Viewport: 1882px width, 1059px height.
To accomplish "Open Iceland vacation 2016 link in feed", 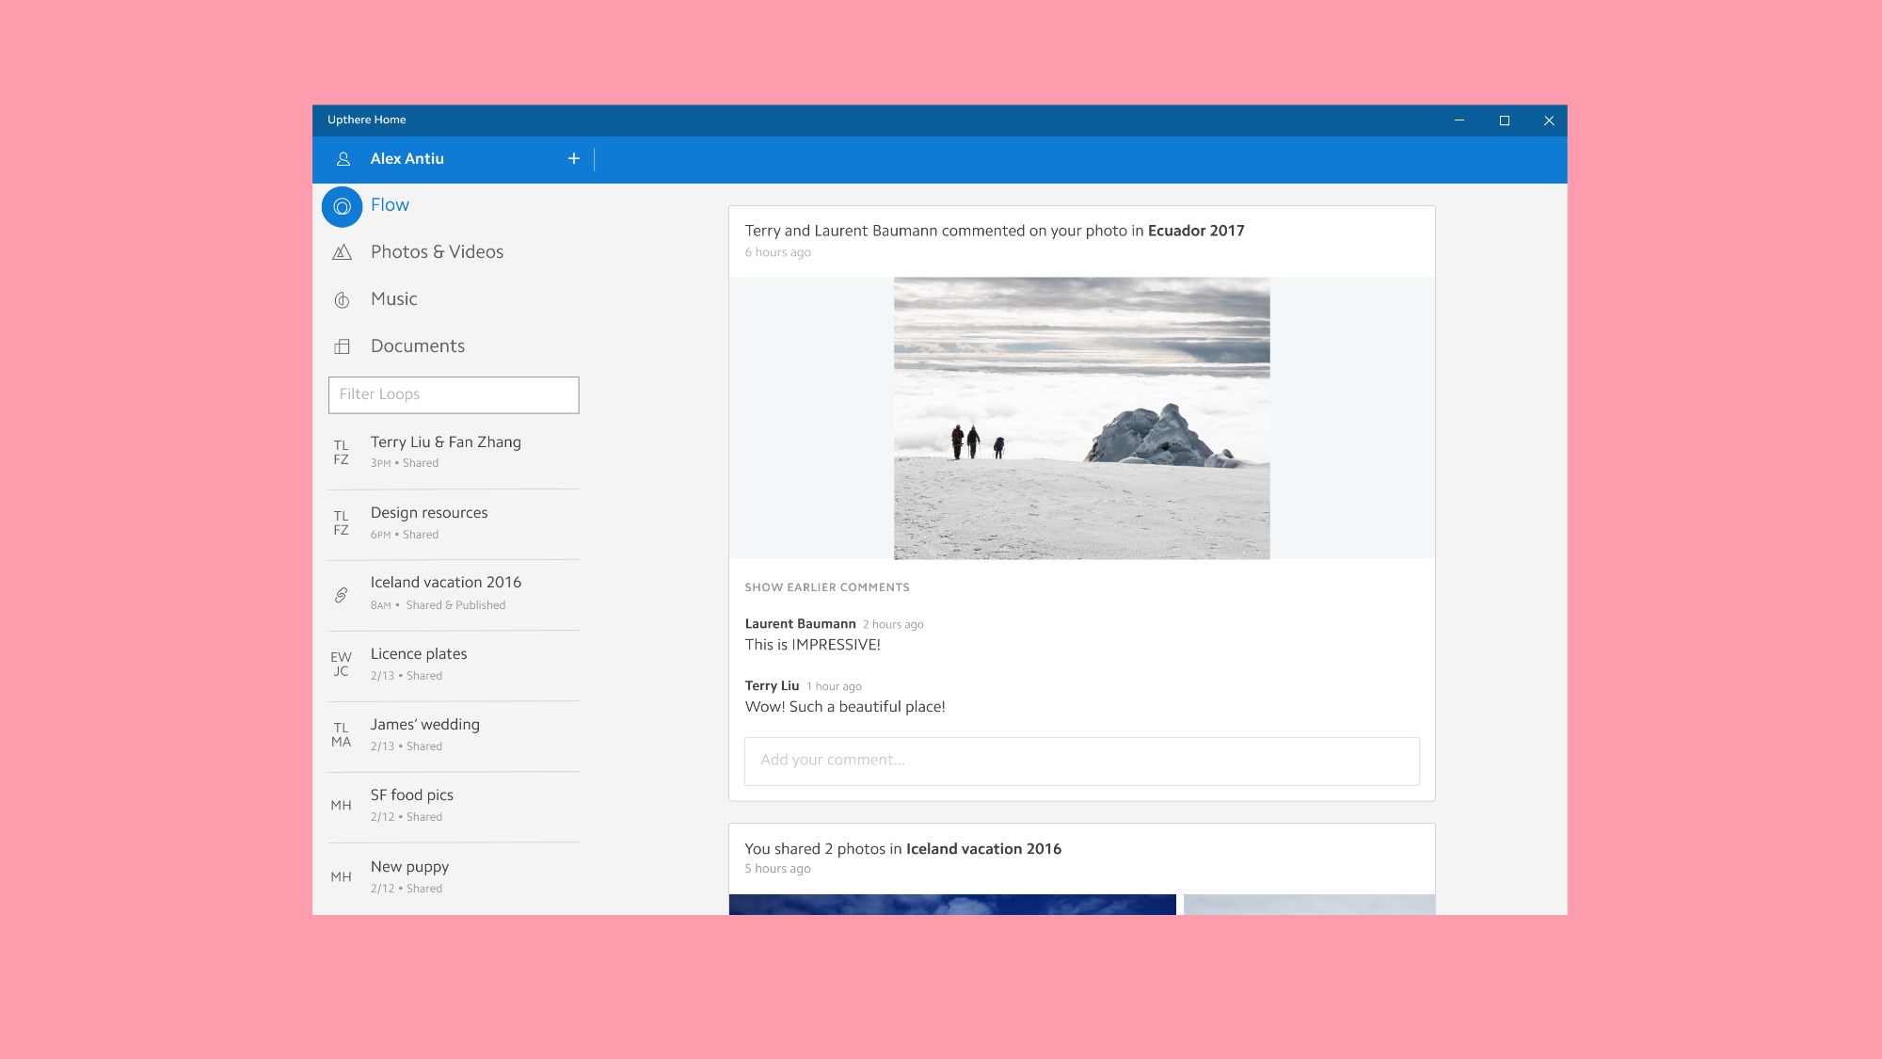I will [x=982, y=849].
